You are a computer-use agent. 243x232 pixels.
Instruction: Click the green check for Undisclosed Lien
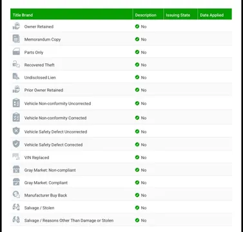(137, 77)
